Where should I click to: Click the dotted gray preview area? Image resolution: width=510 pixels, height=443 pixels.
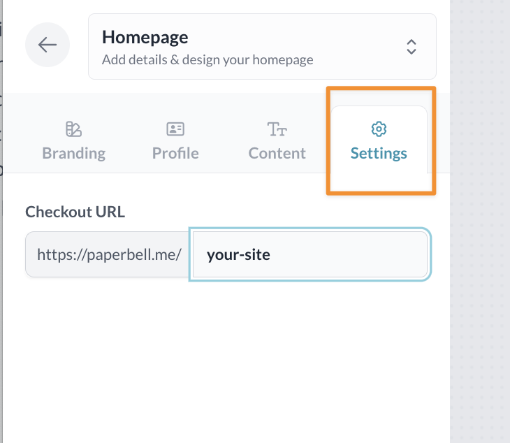pyautogui.click(x=480, y=279)
